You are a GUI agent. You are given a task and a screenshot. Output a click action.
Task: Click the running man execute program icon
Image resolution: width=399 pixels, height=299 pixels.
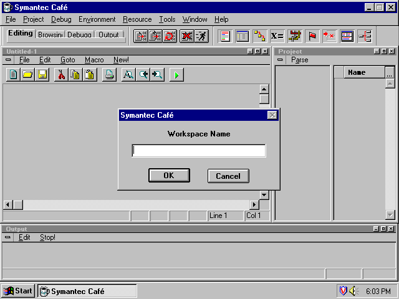tap(201, 36)
